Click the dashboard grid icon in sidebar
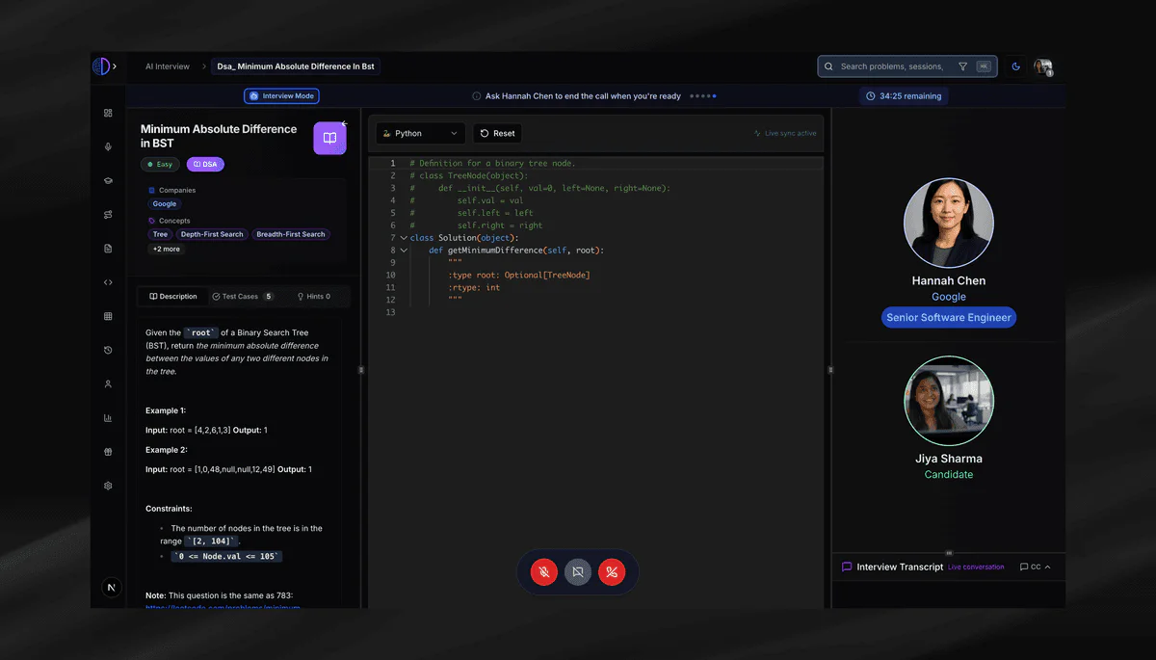The height and width of the screenshot is (660, 1156). (108, 113)
